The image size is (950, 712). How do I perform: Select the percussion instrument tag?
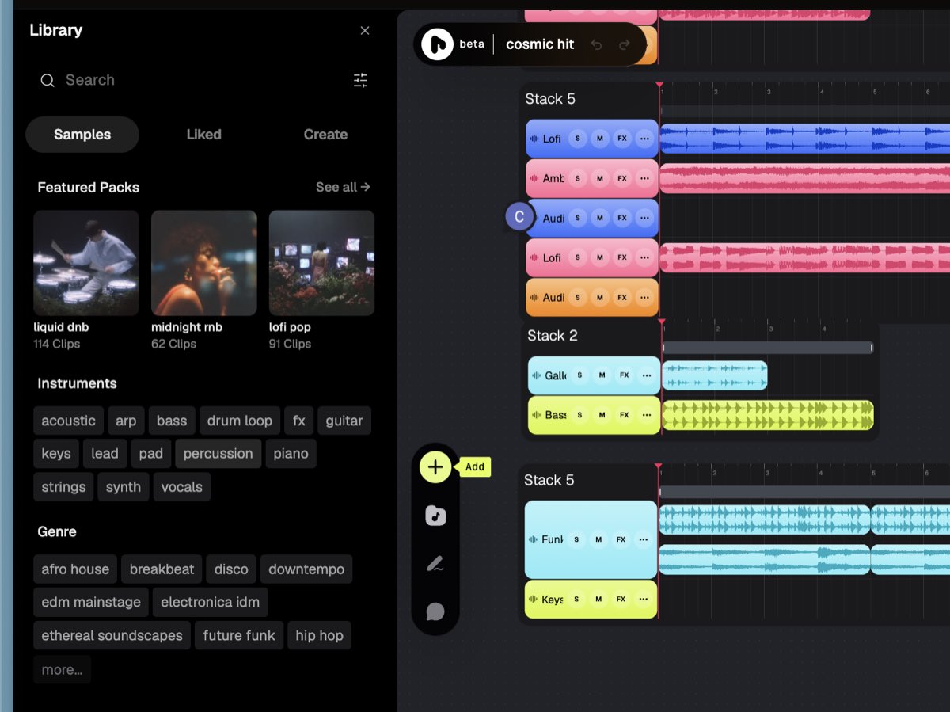click(218, 454)
